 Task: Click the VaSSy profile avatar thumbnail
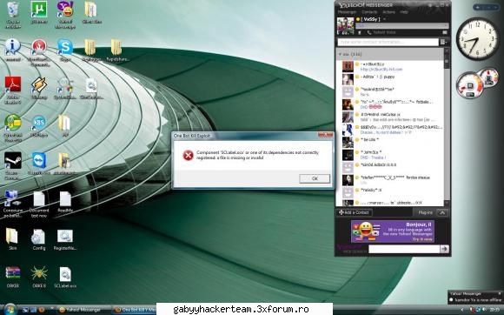coord(346,26)
